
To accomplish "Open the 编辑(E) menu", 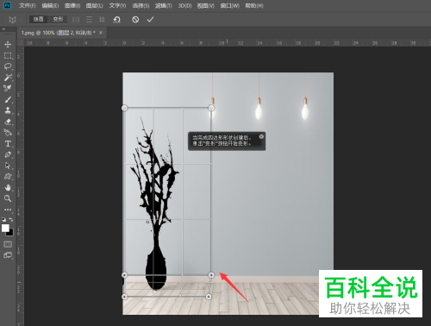I will tap(50, 5).
